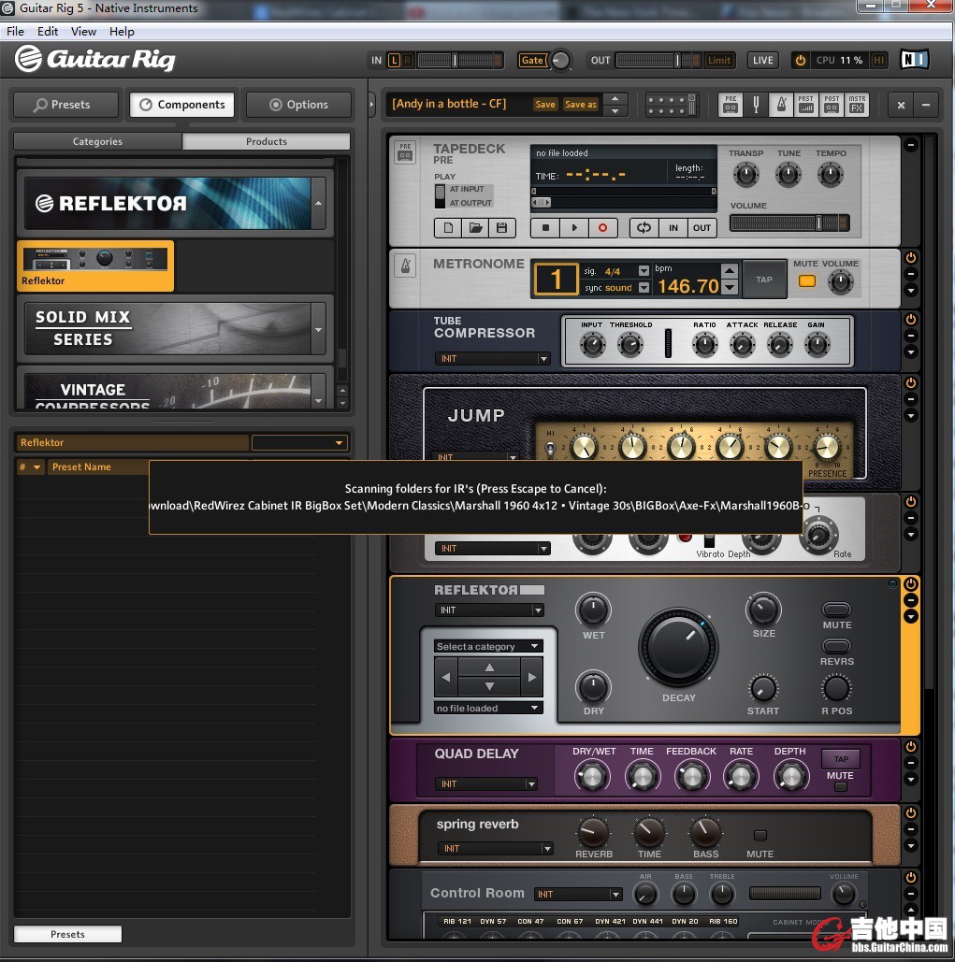Toggle the metronome icon in the toolbar
The height and width of the screenshot is (962, 955).
point(780,105)
